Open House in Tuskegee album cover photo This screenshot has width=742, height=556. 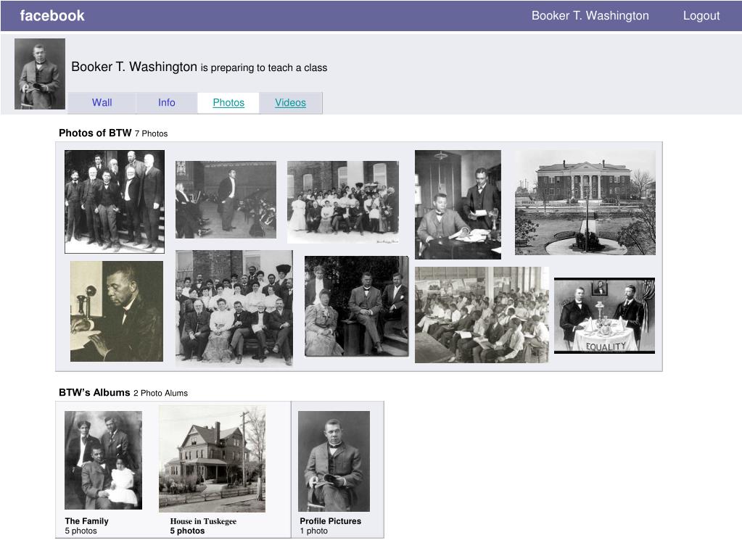(x=212, y=459)
